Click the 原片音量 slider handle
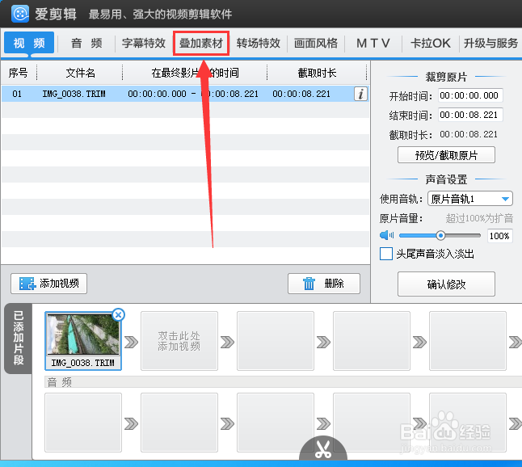Image resolution: width=522 pixels, height=467 pixels. click(x=440, y=236)
